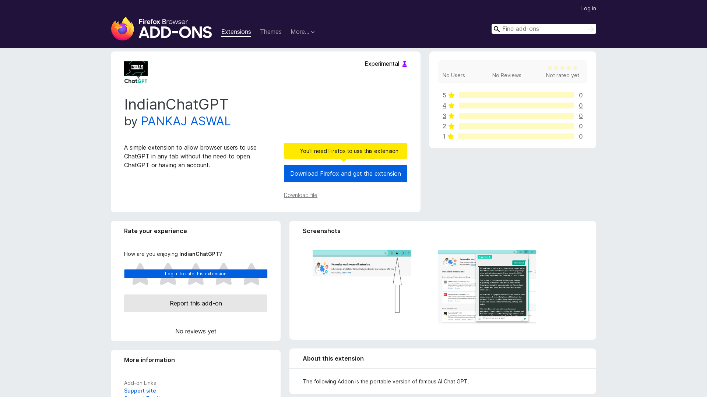Click the 3-star rating bar

coord(516,116)
